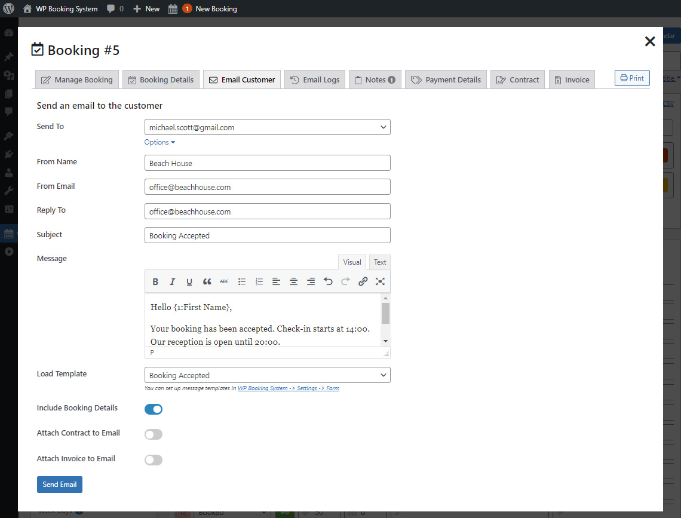Open the Payment Details tab
This screenshot has width=681, height=518.
point(446,79)
